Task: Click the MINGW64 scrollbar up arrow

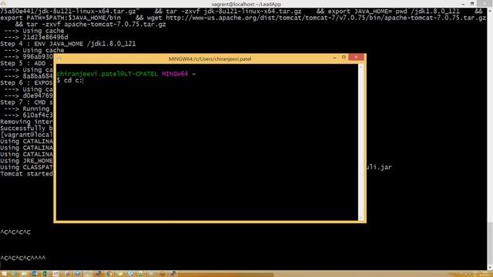Action: [361, 67]
